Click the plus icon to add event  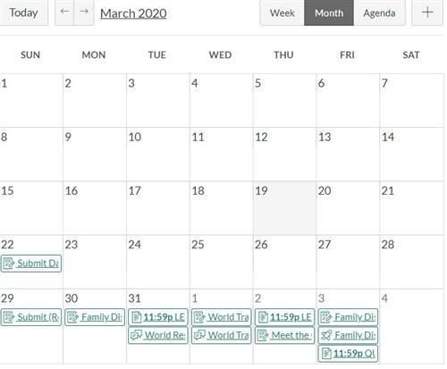pyautogui.click(x=427, y=13)
